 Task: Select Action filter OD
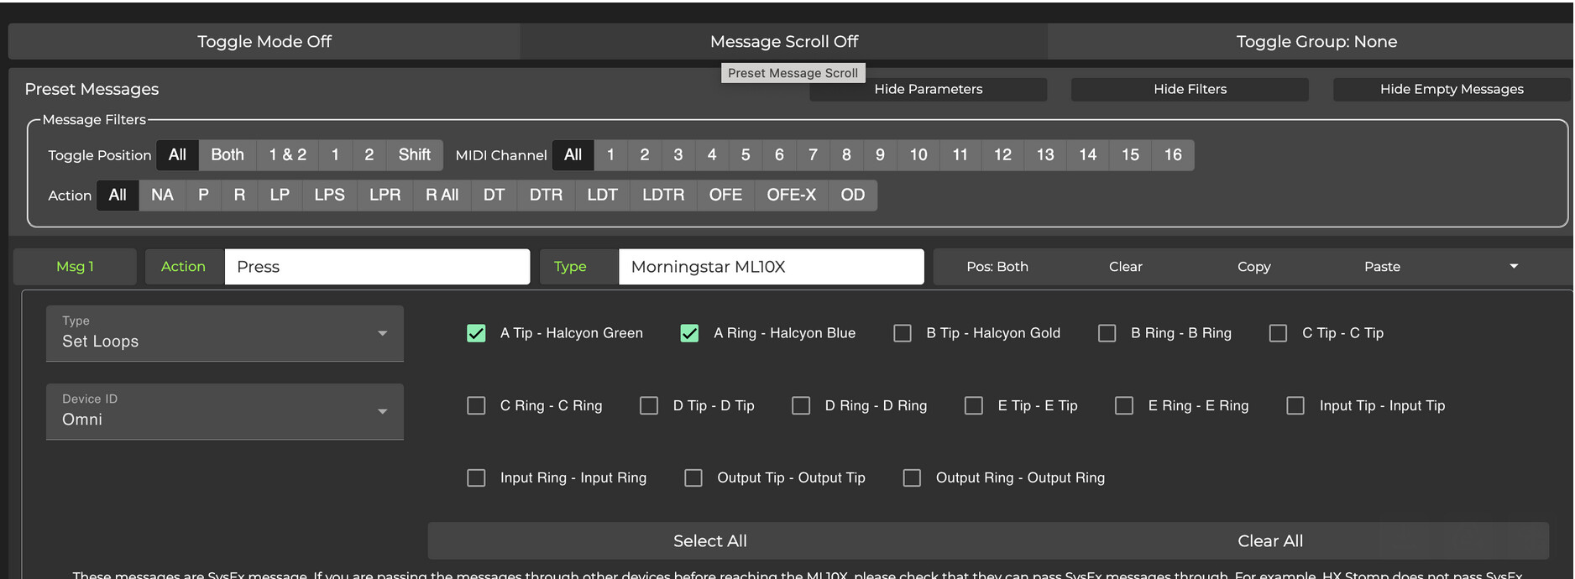853,195
